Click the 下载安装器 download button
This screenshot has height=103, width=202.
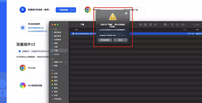[63, 10]
